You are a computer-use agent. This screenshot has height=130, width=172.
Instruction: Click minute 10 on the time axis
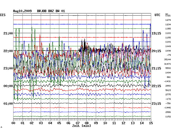click(105, 123)
